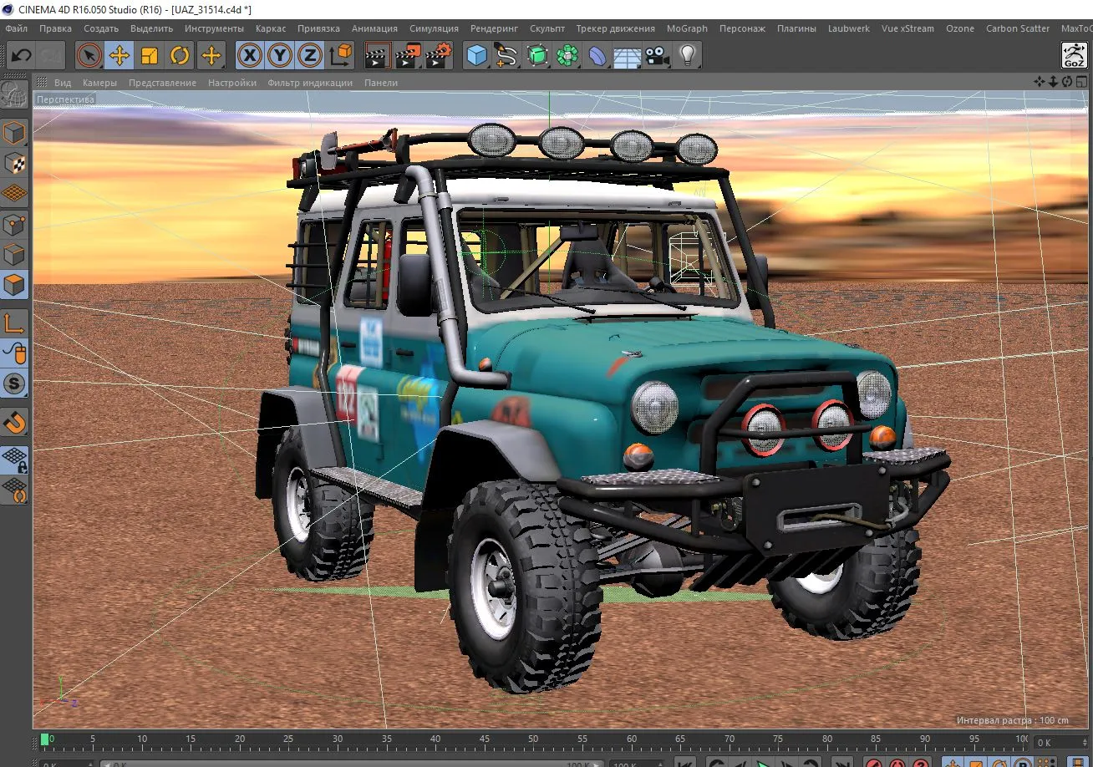Open the Правка menu

[55, 28]
